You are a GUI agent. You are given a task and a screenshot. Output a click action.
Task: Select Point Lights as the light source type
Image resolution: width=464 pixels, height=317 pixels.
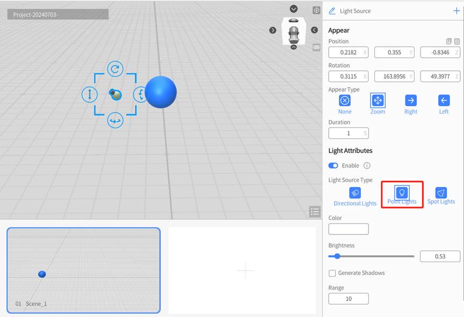click(x=402, y=192)
